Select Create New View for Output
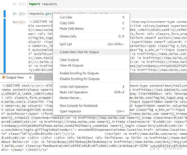187x155 pixels. (x=91, y=52)
